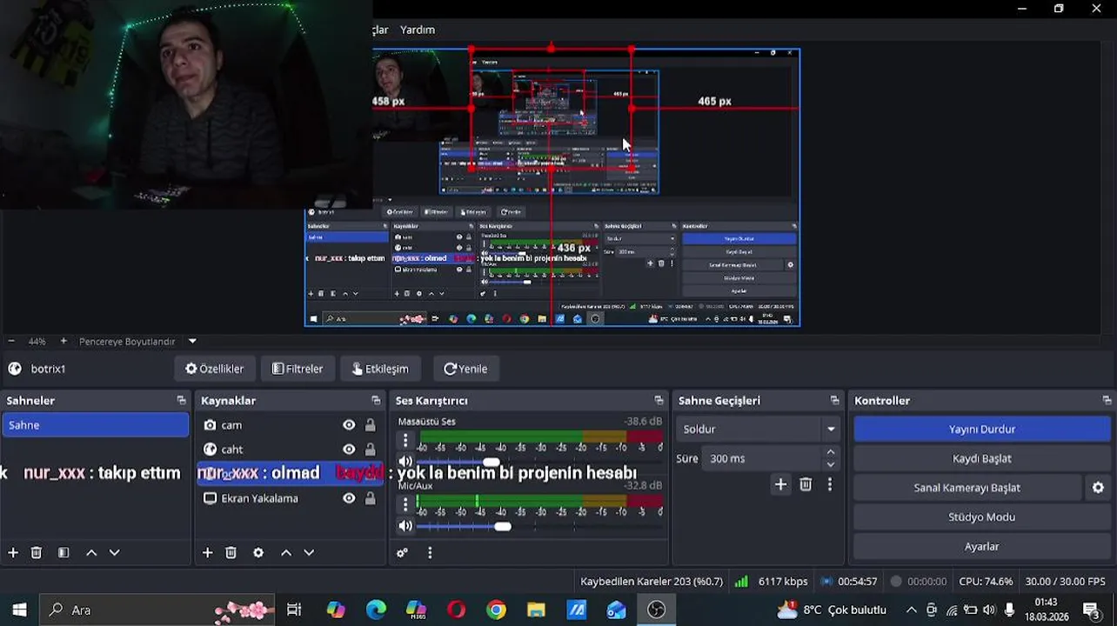Open scene filters icon in the Sahneler panel

point(64,553)
